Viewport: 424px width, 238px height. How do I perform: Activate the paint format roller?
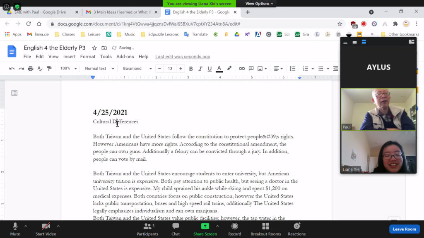49,69
